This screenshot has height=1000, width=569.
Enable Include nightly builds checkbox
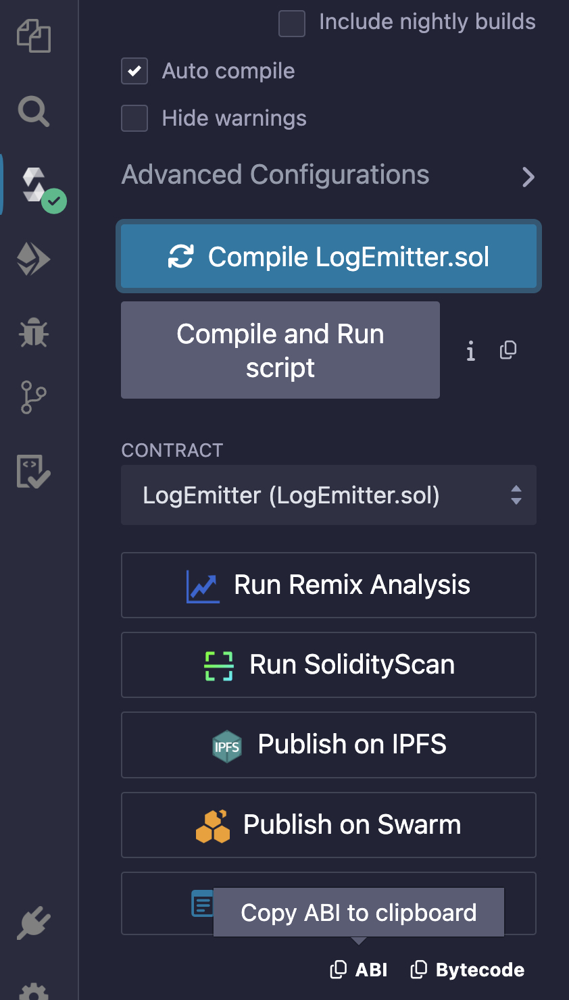[292, 23]
